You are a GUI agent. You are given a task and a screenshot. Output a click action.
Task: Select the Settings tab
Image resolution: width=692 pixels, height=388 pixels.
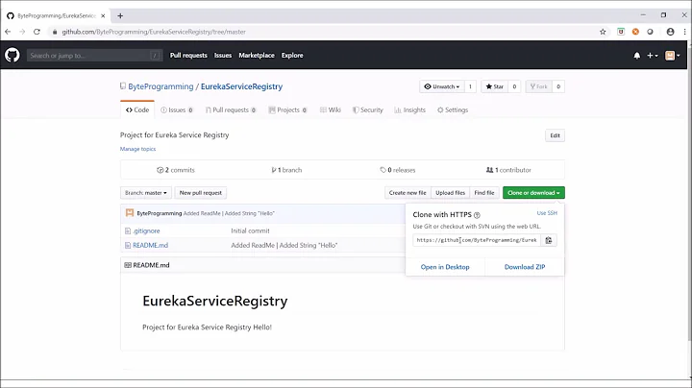point(453,109)
